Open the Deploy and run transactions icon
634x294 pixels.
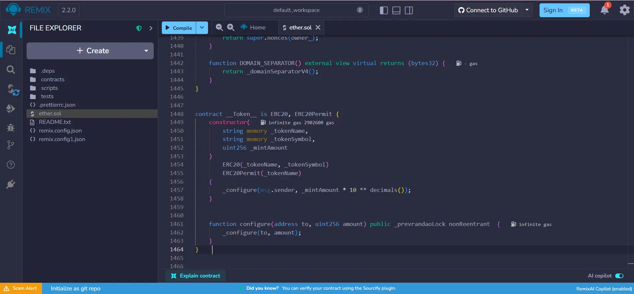[11, 108]
